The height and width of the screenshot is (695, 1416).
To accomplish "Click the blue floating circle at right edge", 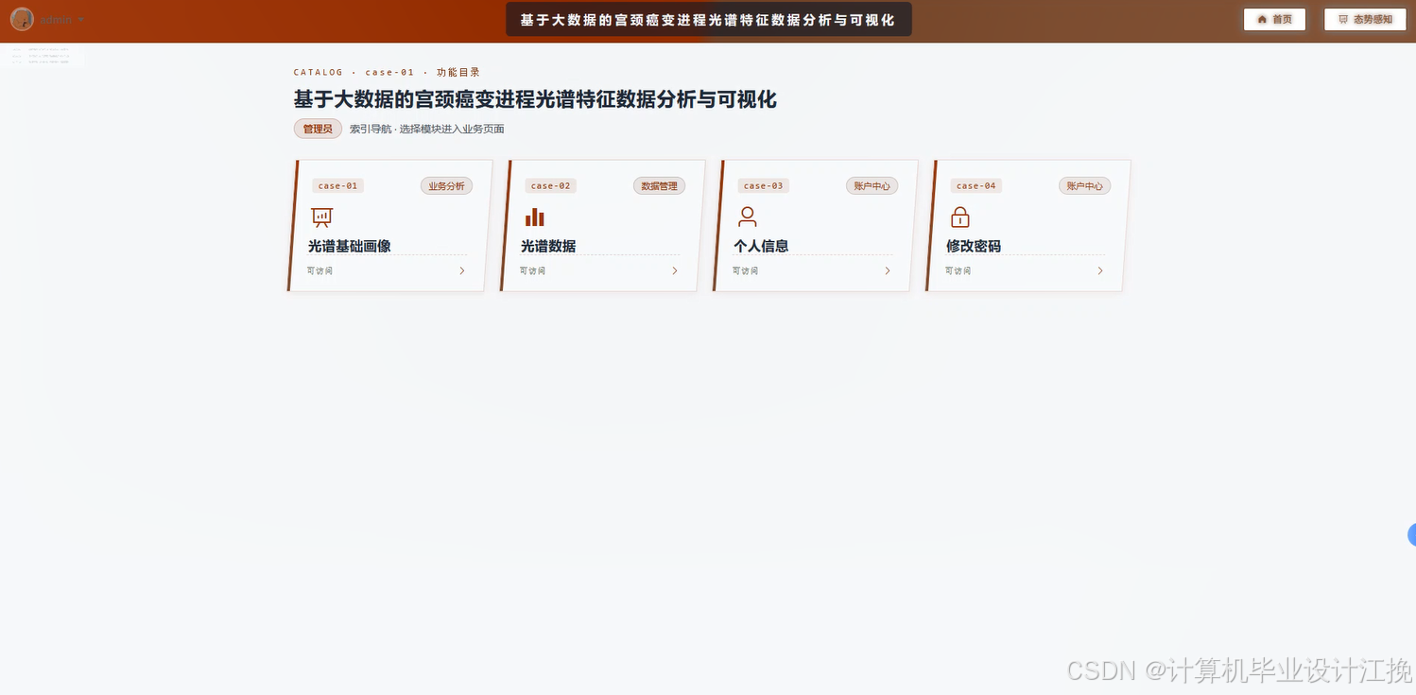I will pos(1411,534).
